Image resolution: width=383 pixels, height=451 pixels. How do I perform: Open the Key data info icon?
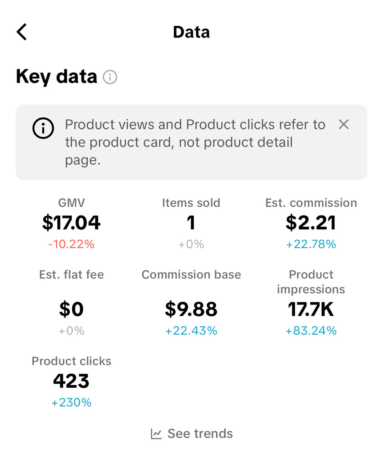110,77
